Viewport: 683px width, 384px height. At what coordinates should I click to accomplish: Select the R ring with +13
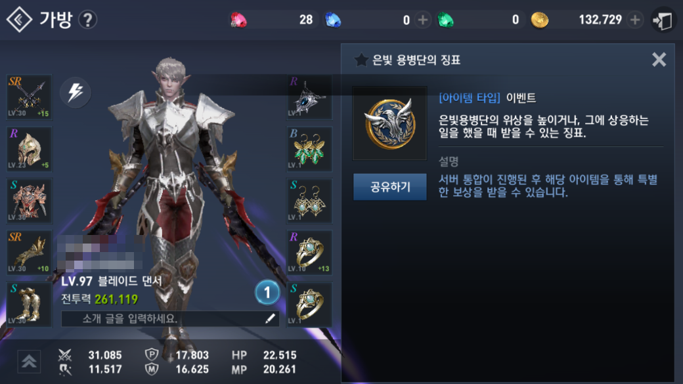[x=309, y=253]
